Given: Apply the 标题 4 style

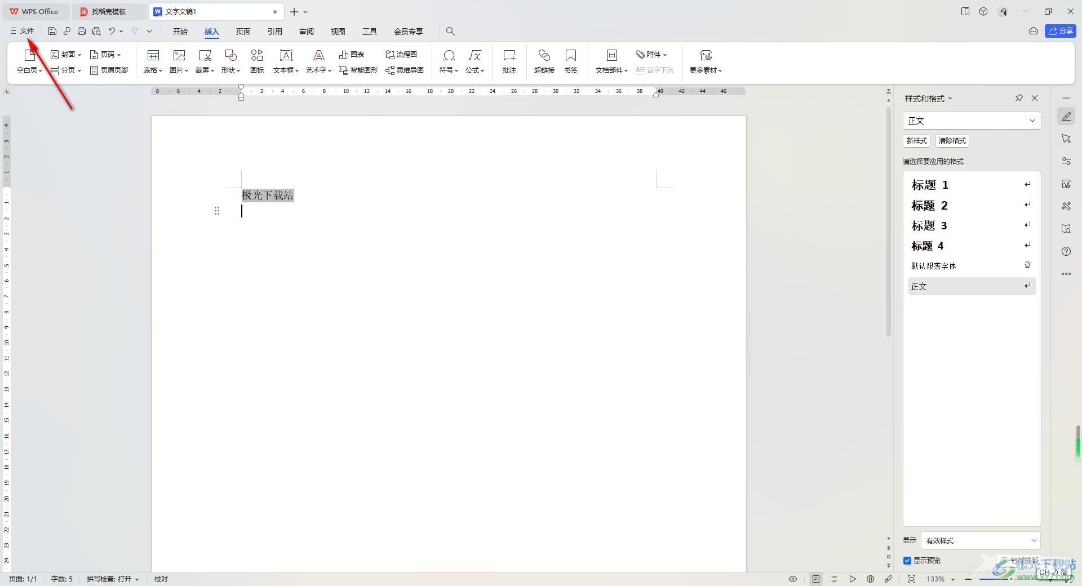Looking at the screenshot, I should pyautogui.click(x=972, y=246).
